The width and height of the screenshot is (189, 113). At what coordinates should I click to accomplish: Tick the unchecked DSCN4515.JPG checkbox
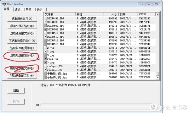click(45, 40)
